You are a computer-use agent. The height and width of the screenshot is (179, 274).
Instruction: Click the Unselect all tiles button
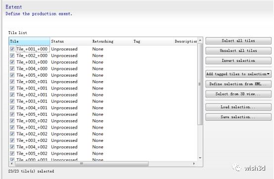click(x=238, y=50)
